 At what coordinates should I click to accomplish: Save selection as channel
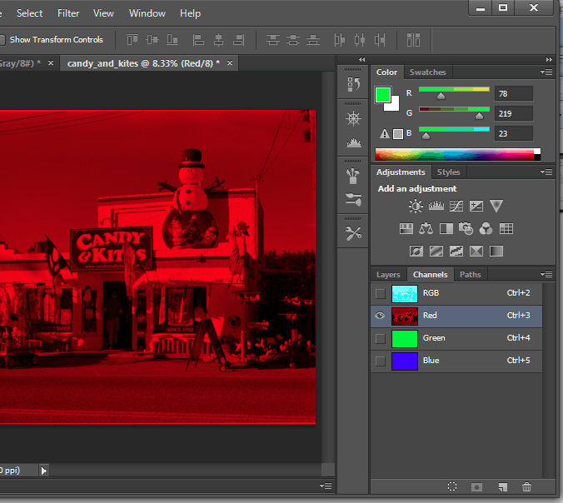(476, 487)
